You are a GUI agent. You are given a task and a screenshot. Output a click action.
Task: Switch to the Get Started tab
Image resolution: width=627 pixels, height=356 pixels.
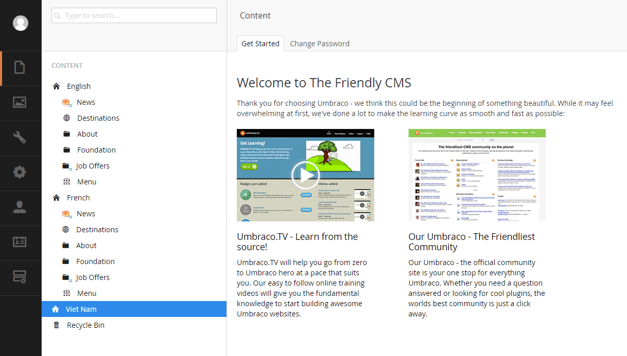coord(260,44)
